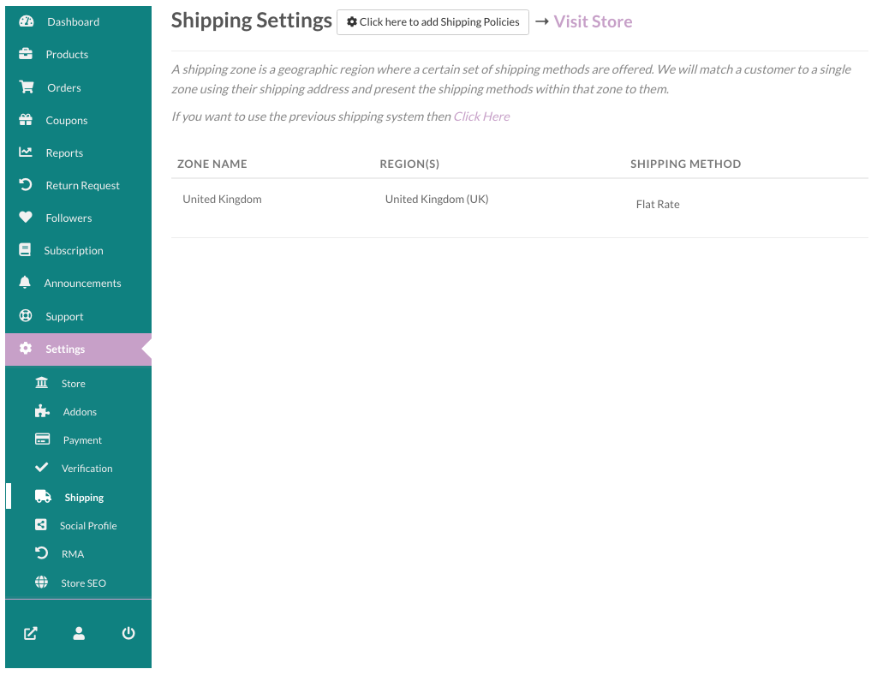Go to Addons settings
889x675 pixels.
pyautogui.click(x=78, y=412)
